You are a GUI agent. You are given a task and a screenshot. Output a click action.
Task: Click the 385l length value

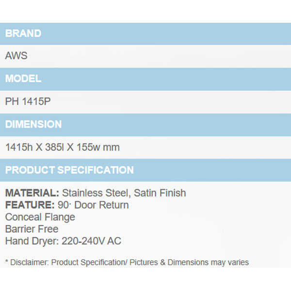tap(53, 147)
